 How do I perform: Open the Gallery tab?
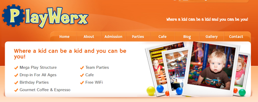(x=212, y=37)
